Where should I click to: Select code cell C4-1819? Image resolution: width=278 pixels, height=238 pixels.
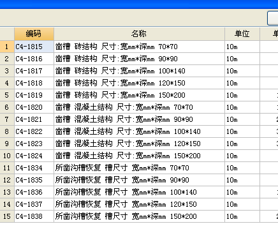(x=34, y=95)
